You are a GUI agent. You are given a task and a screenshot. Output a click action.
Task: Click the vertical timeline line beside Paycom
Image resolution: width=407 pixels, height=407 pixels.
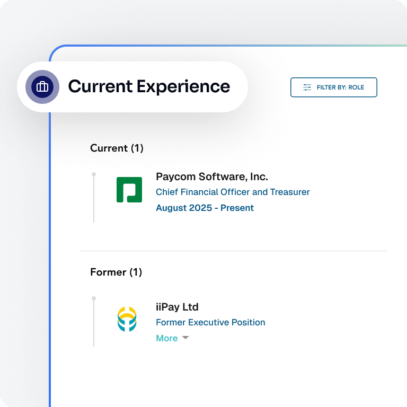(94, 201)
